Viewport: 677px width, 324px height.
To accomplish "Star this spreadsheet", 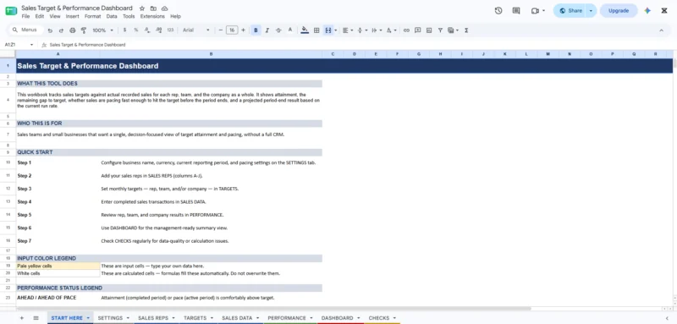I will point(142,8).
